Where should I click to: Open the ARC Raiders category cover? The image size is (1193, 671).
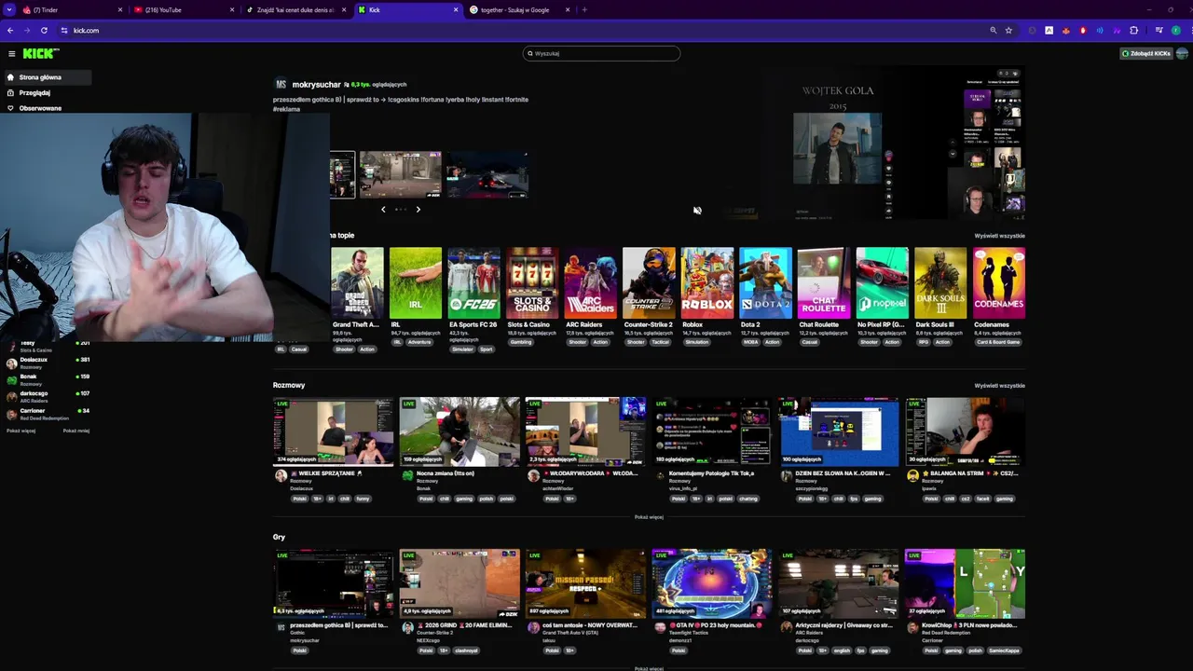click(x=591, y=282)
